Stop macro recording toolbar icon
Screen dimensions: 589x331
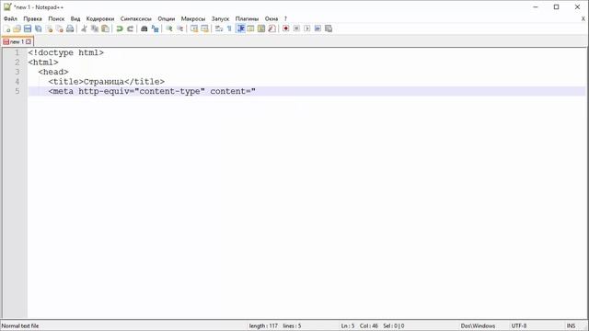coord(296,29)
